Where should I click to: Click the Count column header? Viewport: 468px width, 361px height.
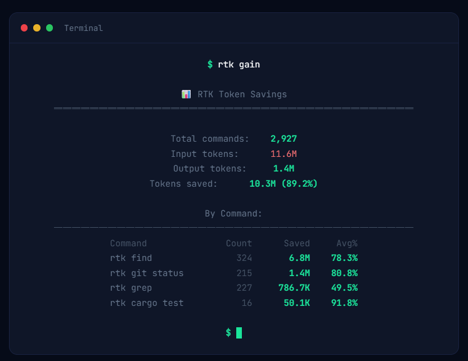coord(238,243)
